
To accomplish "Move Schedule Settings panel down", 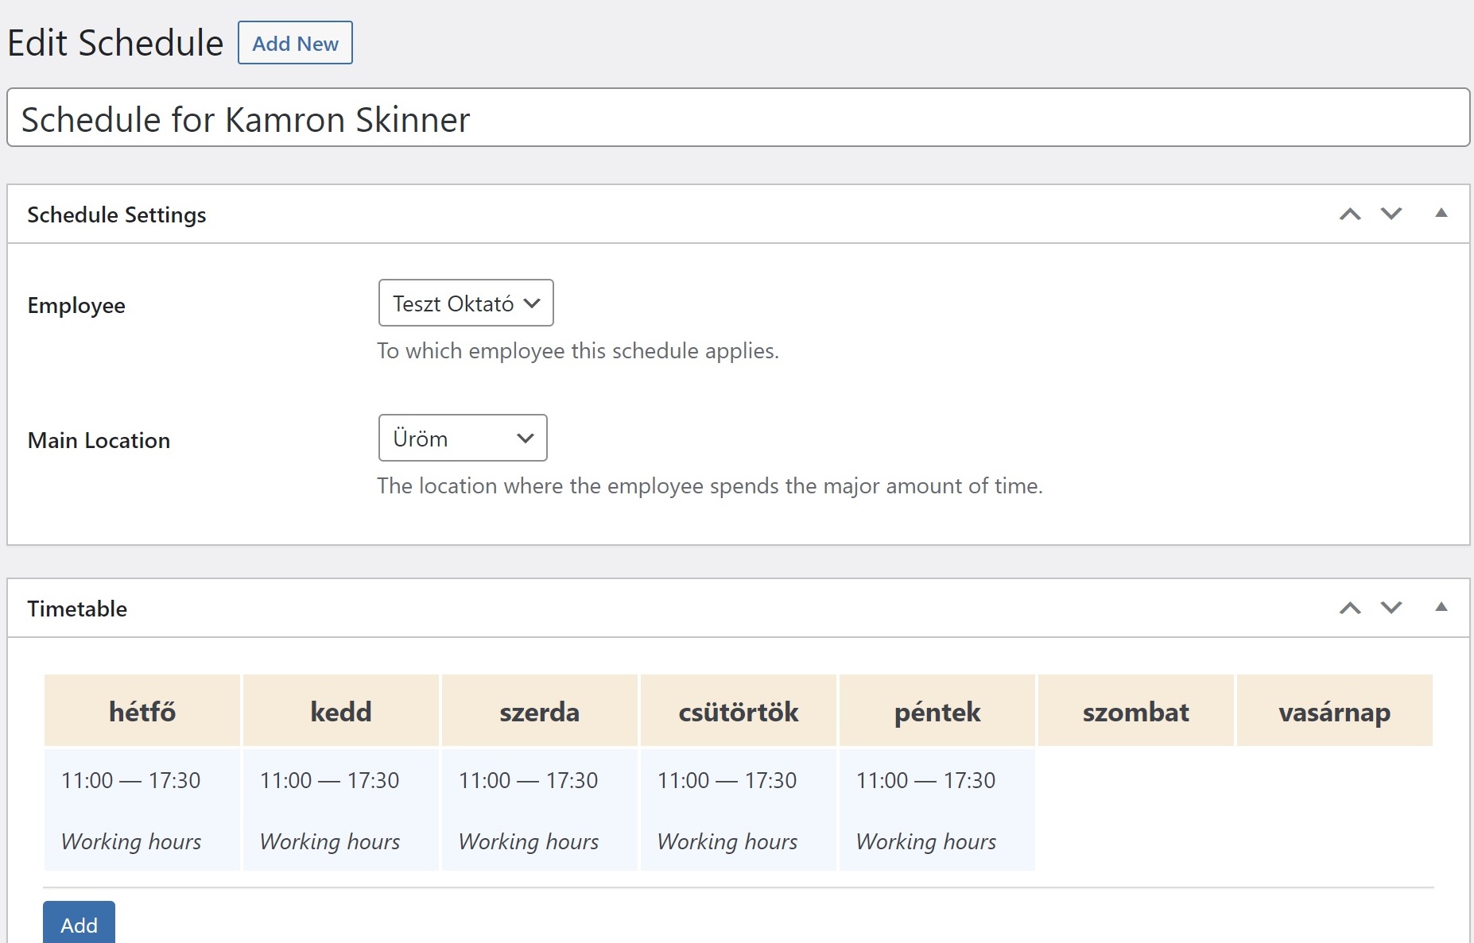I will pos(1391,214).
